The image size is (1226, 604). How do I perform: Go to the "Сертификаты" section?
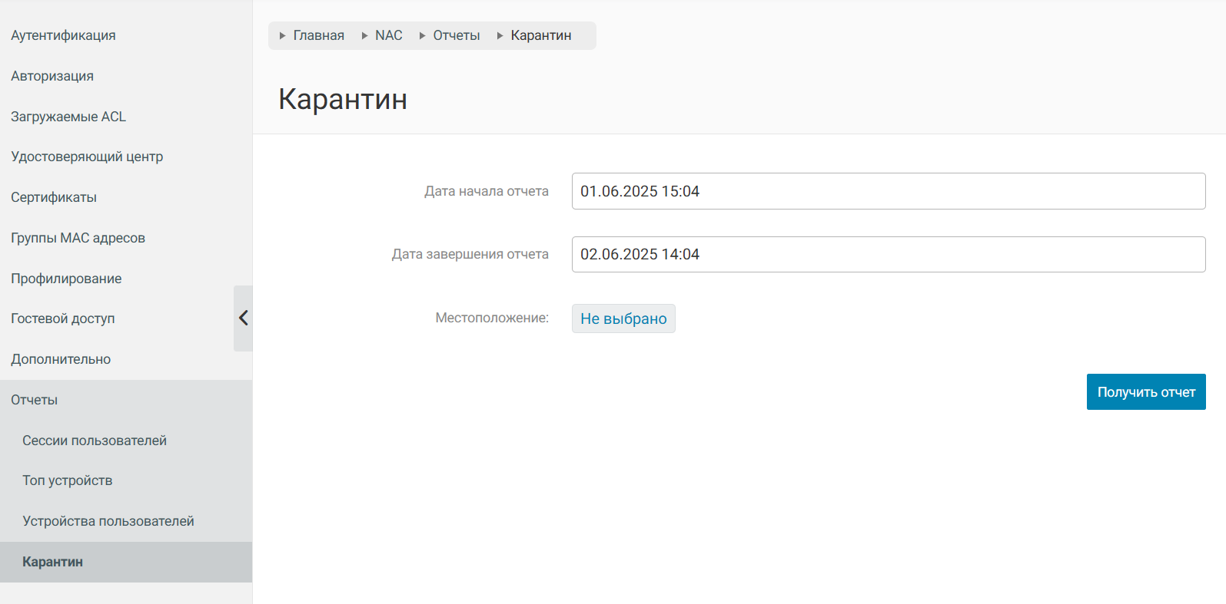tap(54, 197)
